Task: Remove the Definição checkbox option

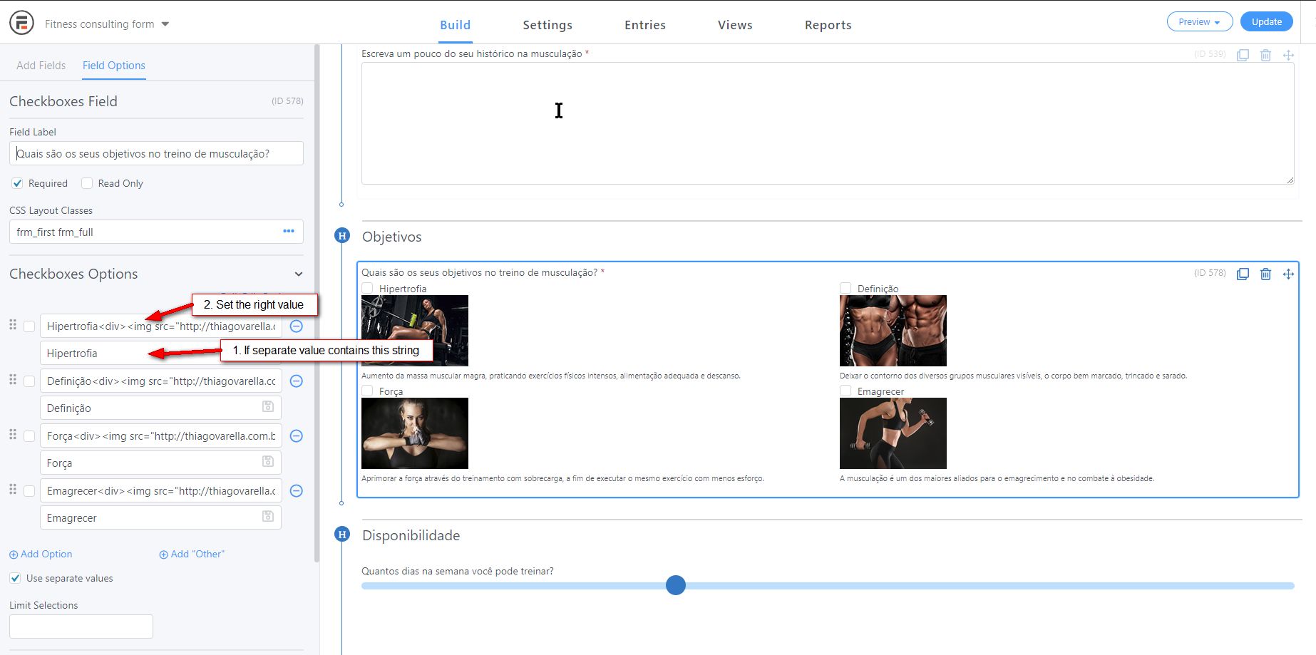Action: (297, 381)
